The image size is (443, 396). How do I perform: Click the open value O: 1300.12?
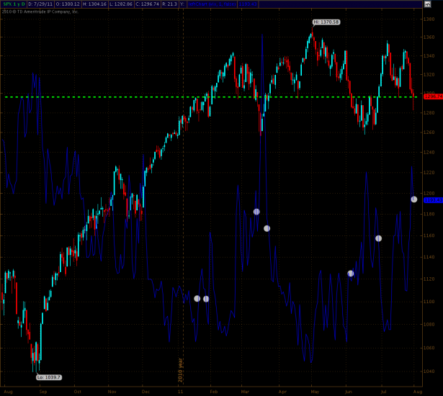tap(68, 4)
